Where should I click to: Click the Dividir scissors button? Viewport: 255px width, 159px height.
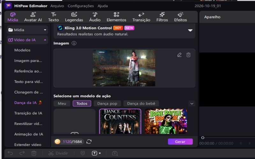point(58,153)
